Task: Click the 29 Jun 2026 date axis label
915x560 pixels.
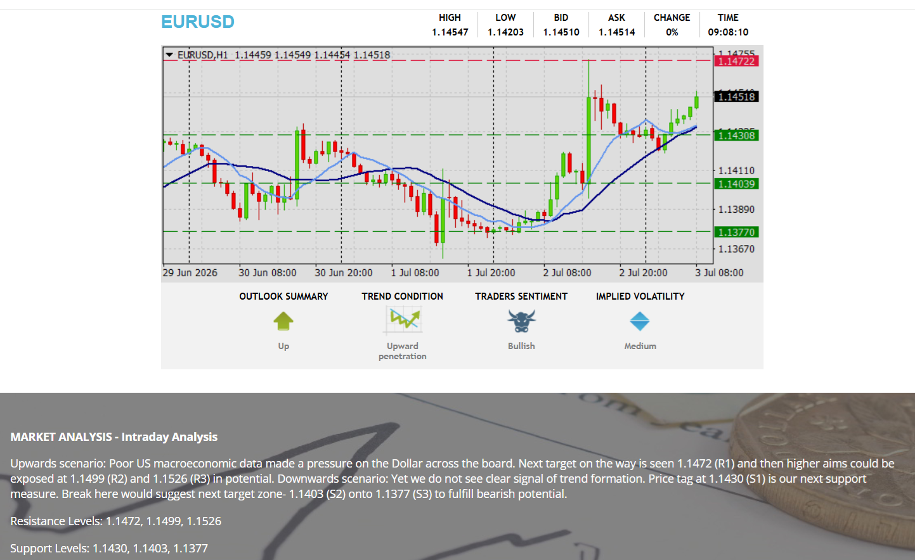Action: tap(190, 273)
